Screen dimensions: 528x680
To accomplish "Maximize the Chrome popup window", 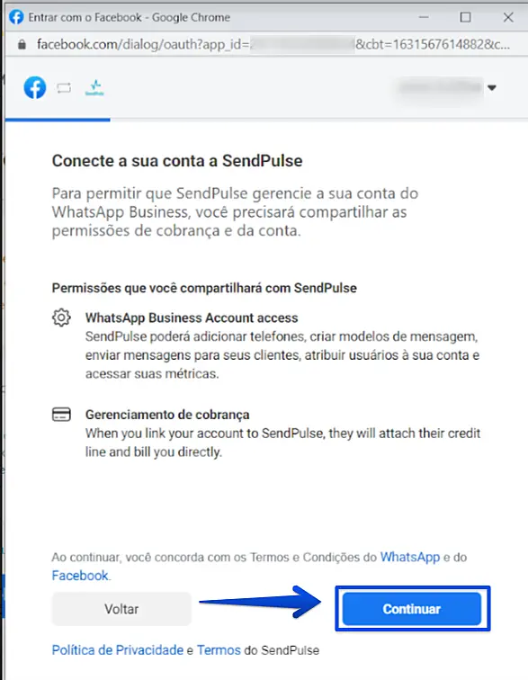I will tap(466, 17).
